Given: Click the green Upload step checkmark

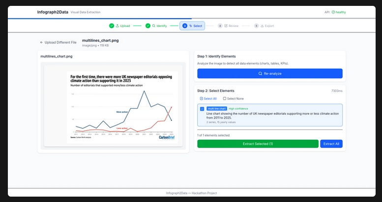Looking at the screenshot, I should [112, 26].
